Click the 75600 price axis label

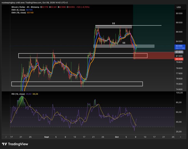pos(179,84)
